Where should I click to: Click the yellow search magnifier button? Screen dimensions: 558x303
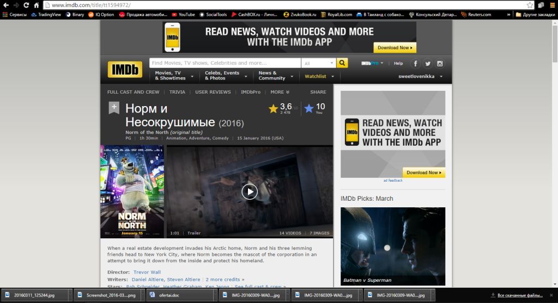coord(342,63)
